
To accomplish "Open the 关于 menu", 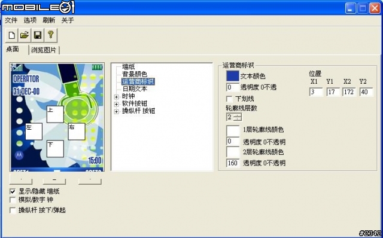I will (x=68, y=20).
